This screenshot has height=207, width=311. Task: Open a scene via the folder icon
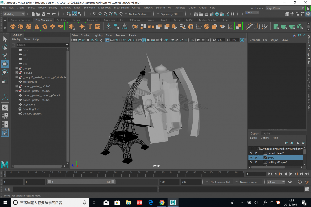click(x=38, y=14)
